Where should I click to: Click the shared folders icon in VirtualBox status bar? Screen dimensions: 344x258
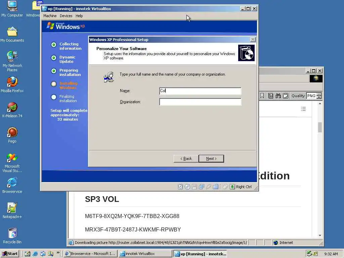216,187
